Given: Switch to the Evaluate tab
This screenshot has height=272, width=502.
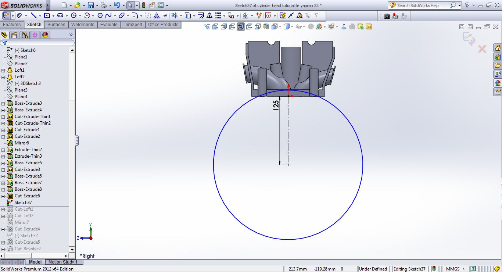Looking at the screenshot, I should click(109, 25).
